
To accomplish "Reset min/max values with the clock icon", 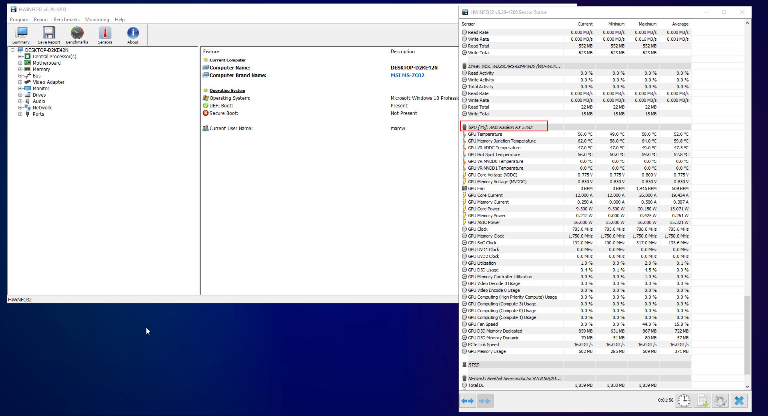I will (684, 401).
